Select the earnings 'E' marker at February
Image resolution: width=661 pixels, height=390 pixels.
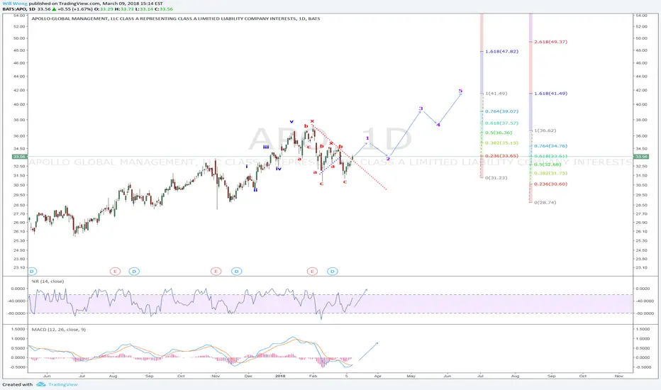click(x=312, y=271)
